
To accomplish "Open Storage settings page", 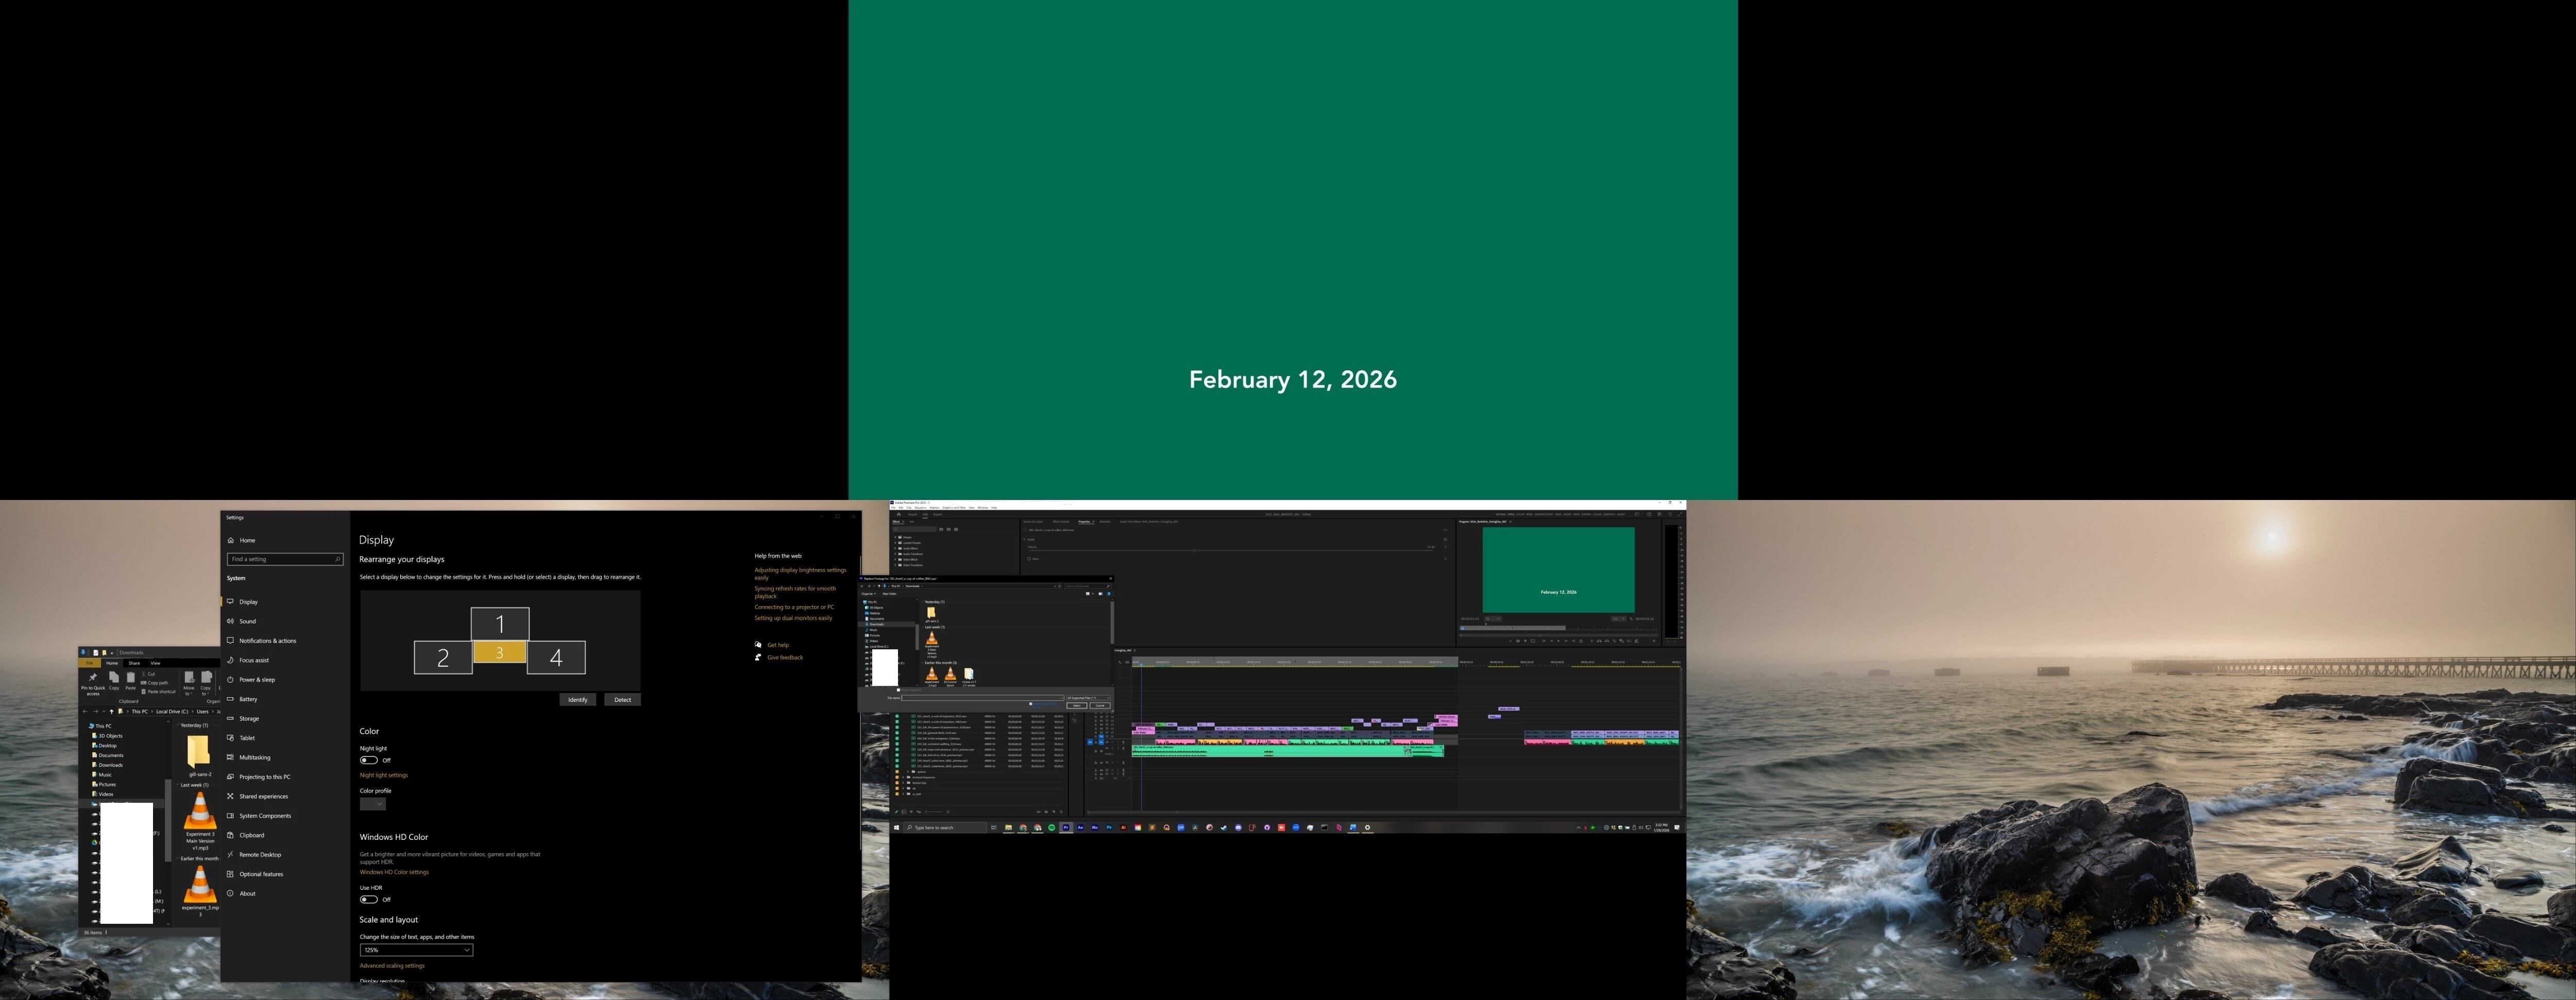I will [249, 718].
